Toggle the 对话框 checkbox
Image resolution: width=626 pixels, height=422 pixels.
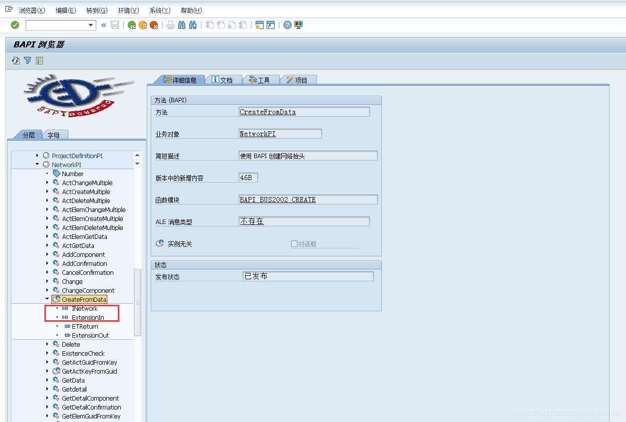click(x=294, y=244)
